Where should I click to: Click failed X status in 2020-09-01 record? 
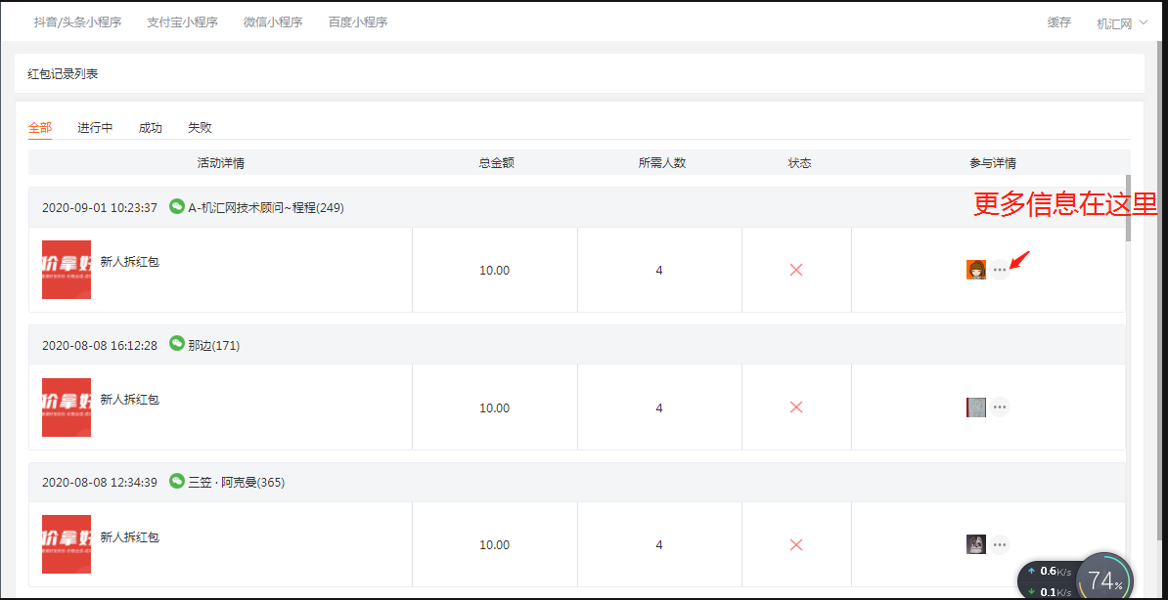pos(795,270)
